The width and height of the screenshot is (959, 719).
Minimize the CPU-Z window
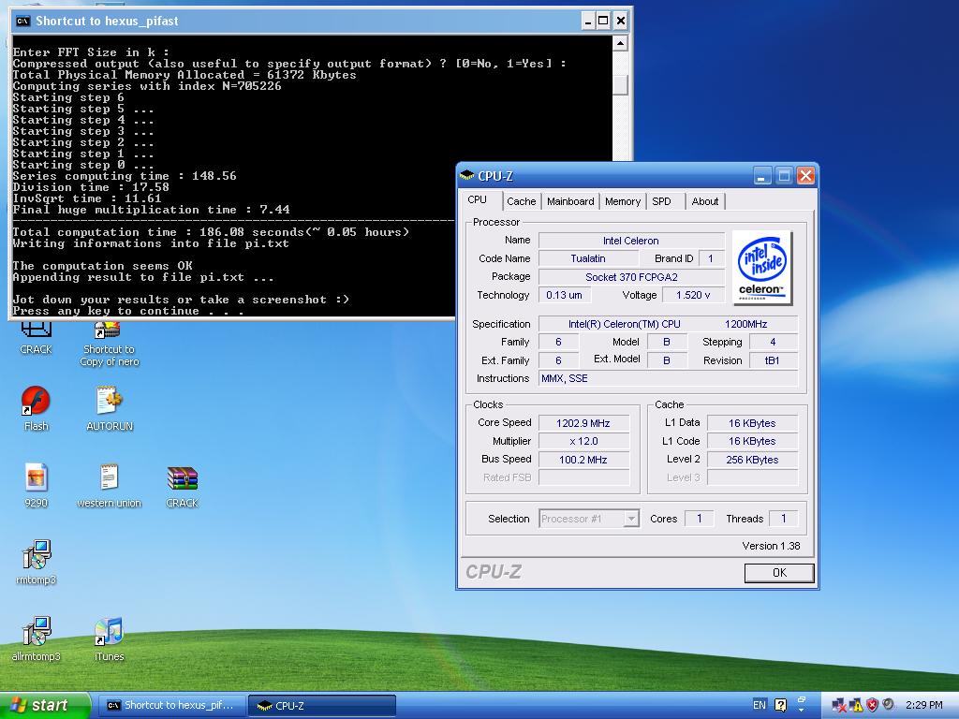coord(761,176)
